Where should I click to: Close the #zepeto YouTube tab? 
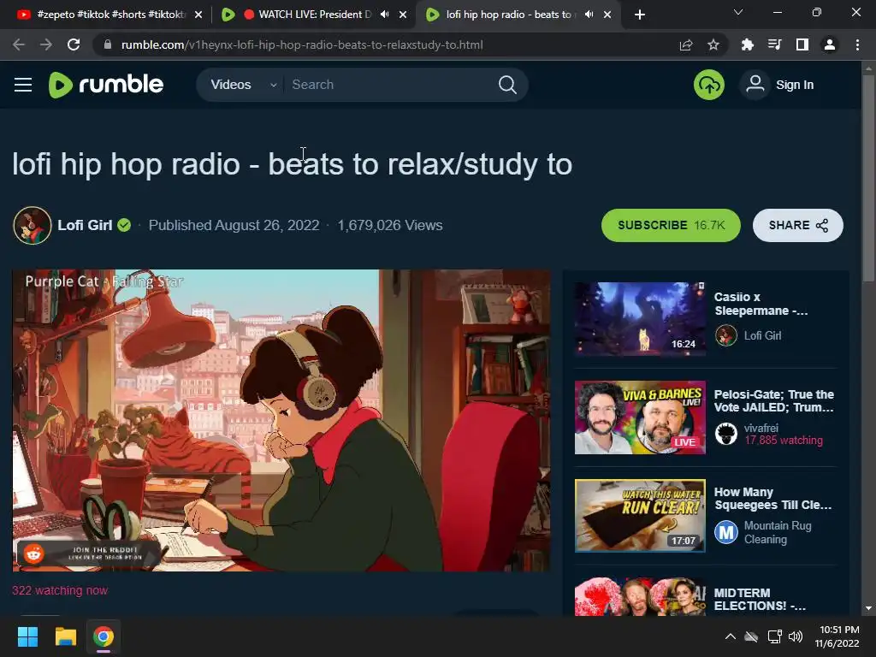tap(198, 15)
